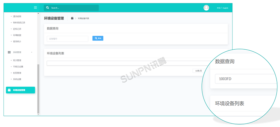Toggle the hamburger sidebar menu icon
Viewport: 280px width, 127px height.
(35, 7)
